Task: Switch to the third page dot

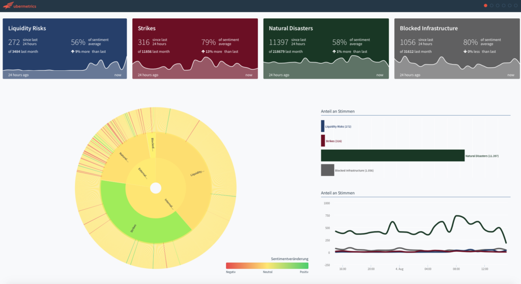Action: (498, 6)
